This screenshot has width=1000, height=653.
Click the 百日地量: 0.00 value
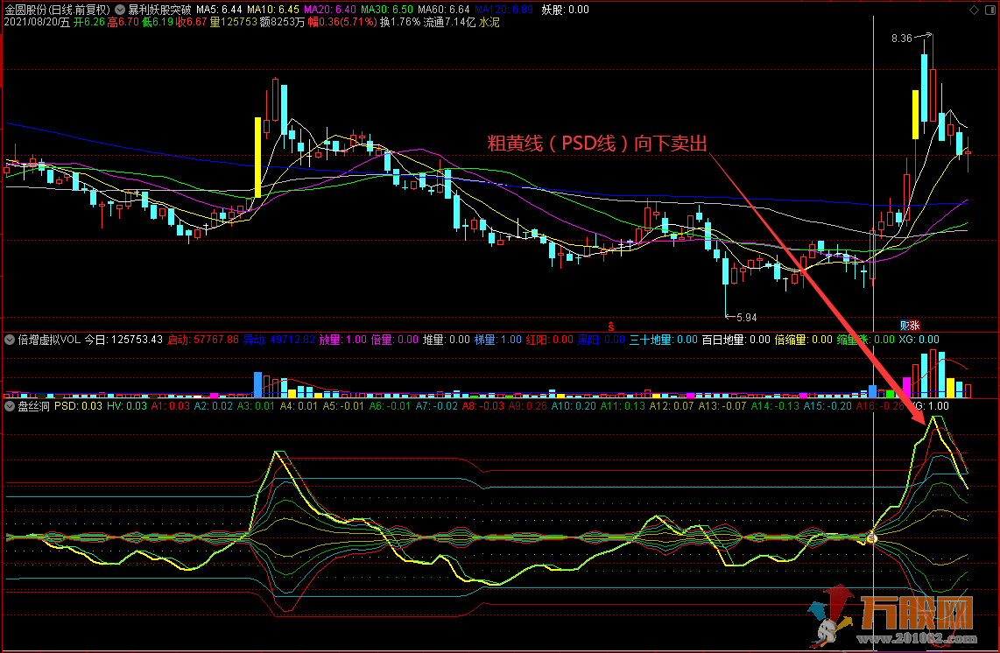click(736, 340)
